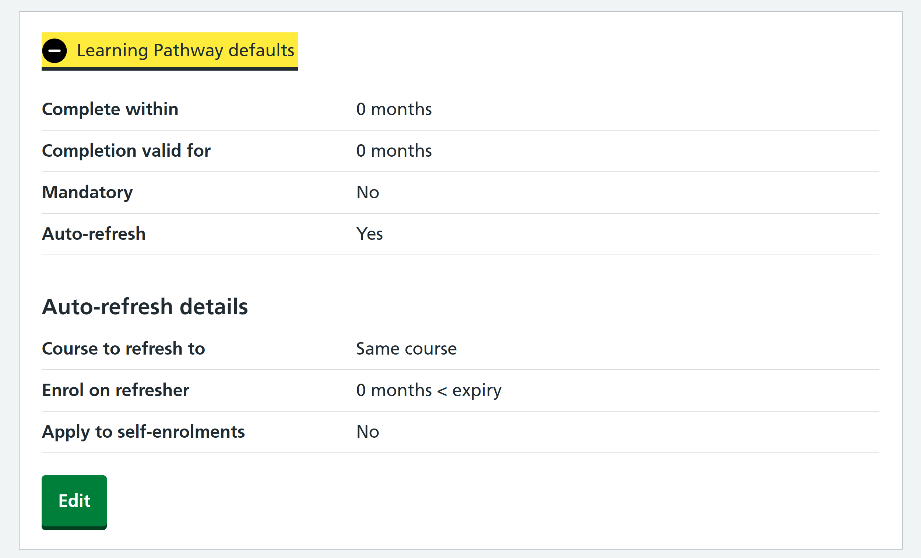Select the Apply to self-enrolments No value
Screen dimensions: 921x558
point(368,432)
